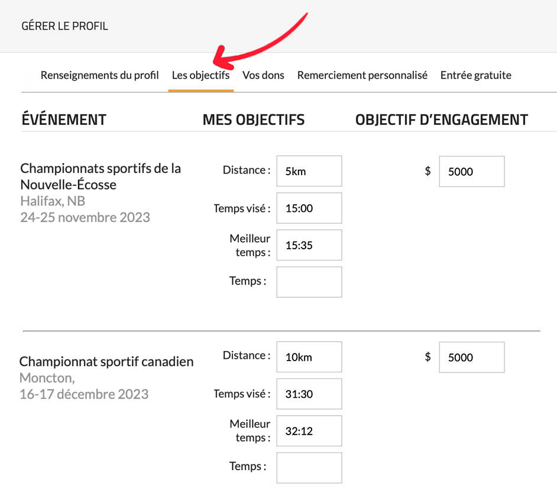Click the GÉRER LE PROFIL heading
Image resolution: width=557 pixels, height=495 pixels.
(64, 26)
